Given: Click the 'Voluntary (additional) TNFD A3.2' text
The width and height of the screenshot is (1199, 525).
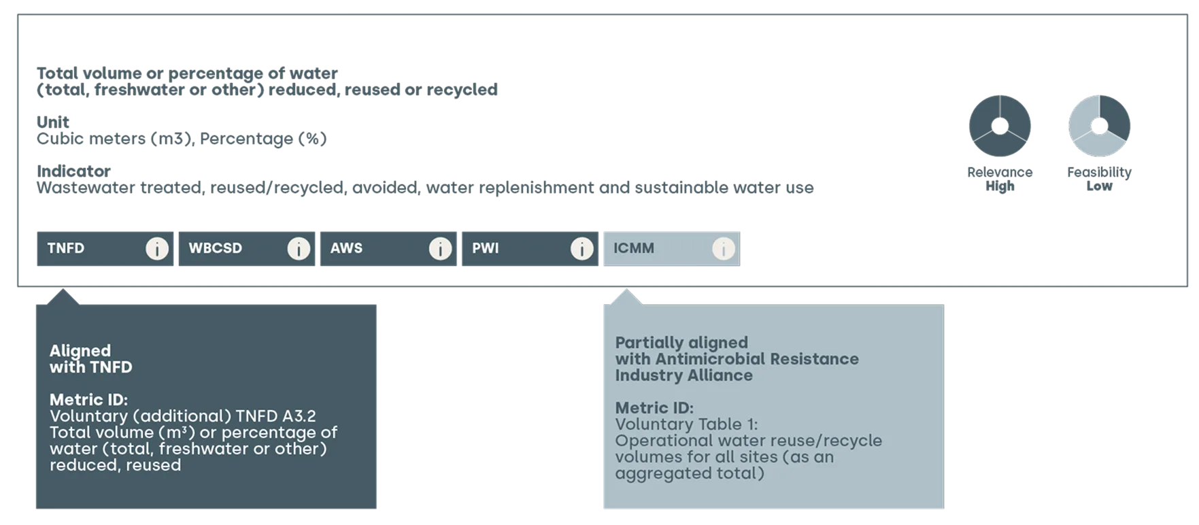Looking at the screenshot, I should pyautogui.click(x=182, y=416).
